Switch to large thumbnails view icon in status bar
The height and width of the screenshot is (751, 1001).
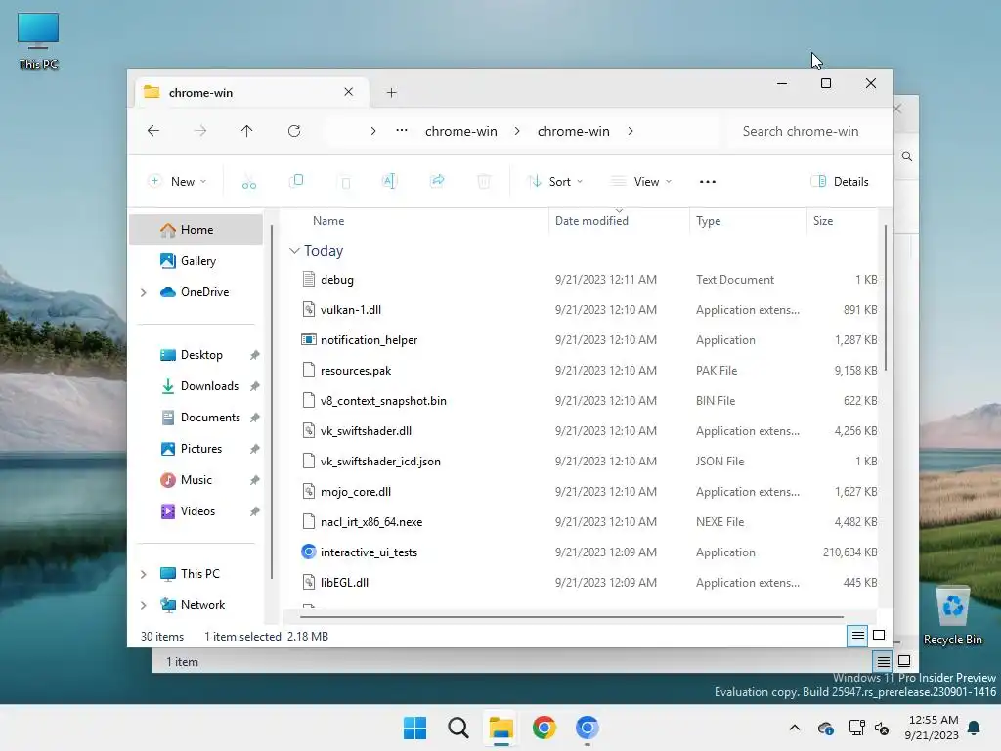[879, 636]
